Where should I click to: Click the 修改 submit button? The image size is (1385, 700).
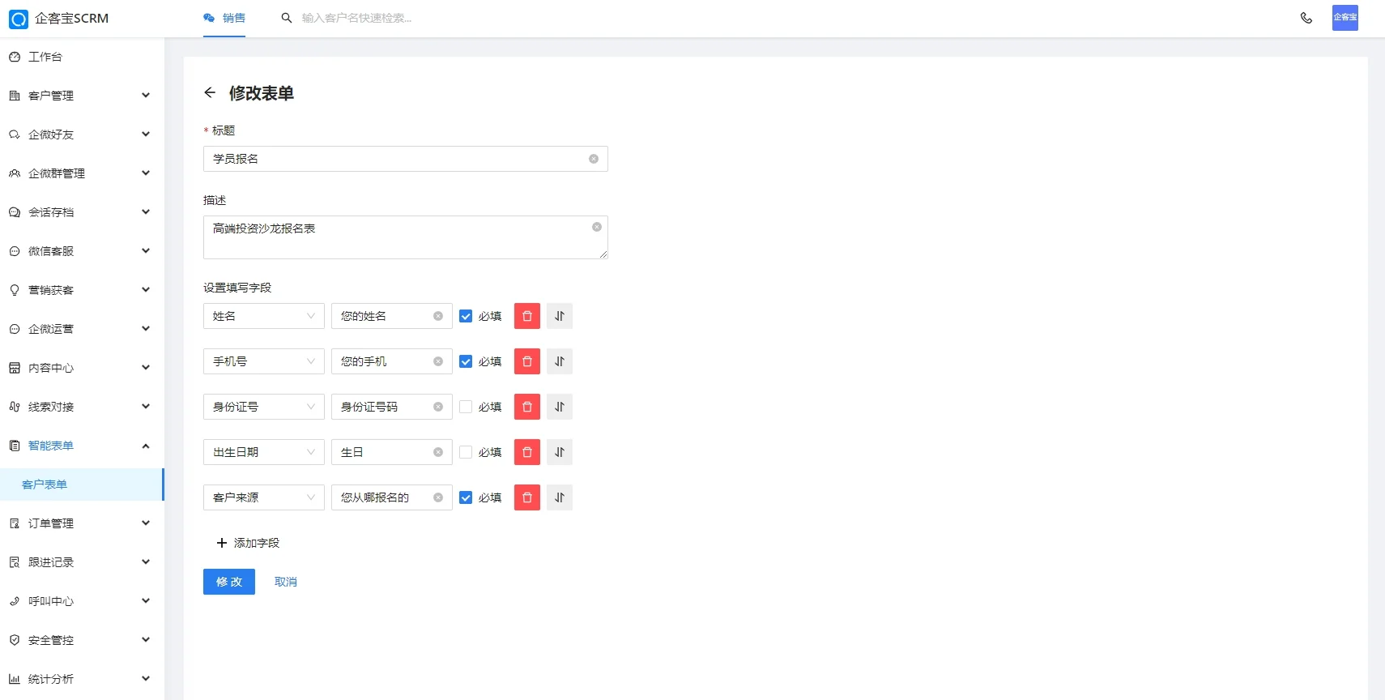[229, 582]
